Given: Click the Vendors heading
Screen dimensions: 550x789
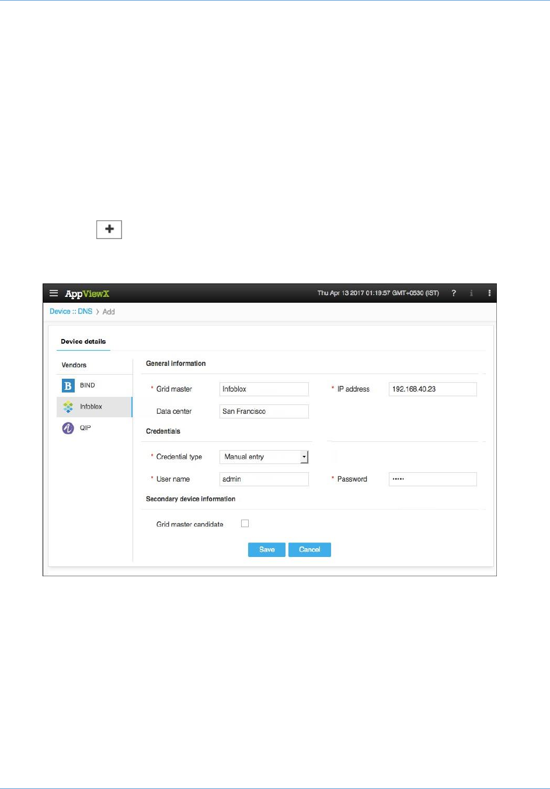Looking at the screenshot, I should (x=74, y=365).
